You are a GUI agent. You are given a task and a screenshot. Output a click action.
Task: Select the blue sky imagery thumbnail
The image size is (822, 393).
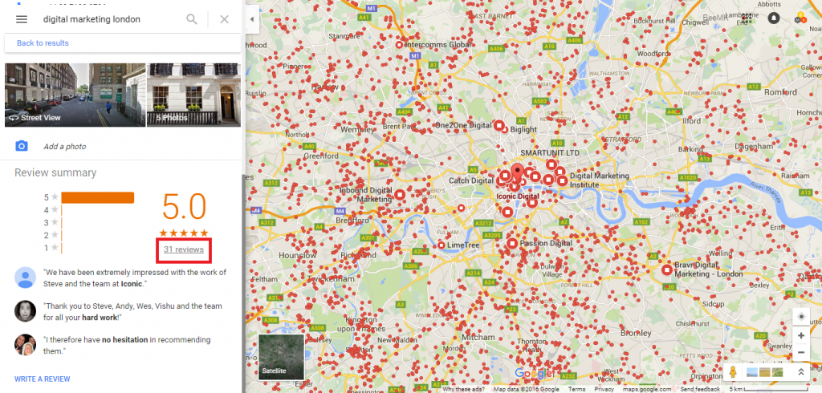751,372
